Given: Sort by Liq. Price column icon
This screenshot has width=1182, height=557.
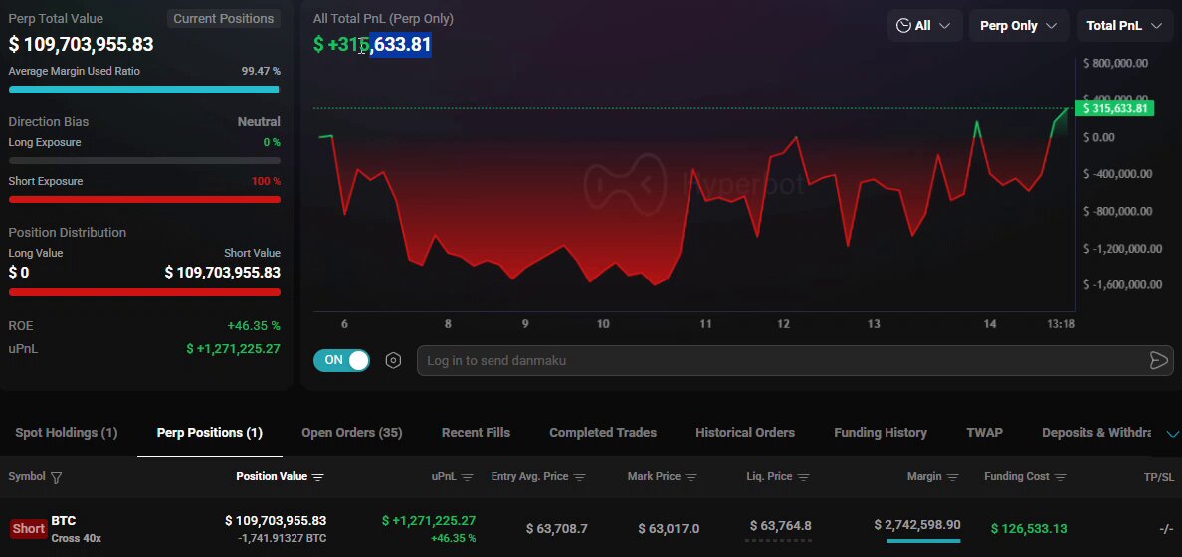Looking at the screenshot, I should [804, 477].
